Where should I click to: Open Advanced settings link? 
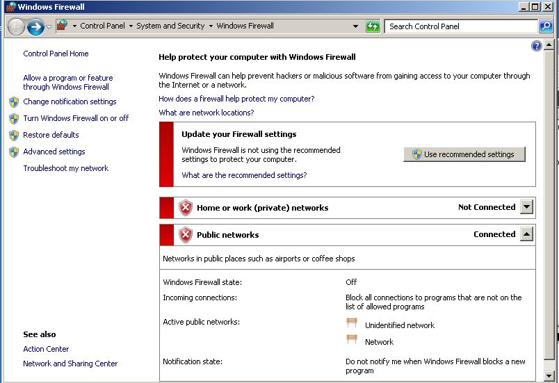pyautogui.click(x=54, y=152)
